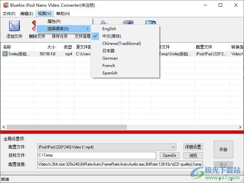Select French language
The image size is (244, 183).
point(125,66)
